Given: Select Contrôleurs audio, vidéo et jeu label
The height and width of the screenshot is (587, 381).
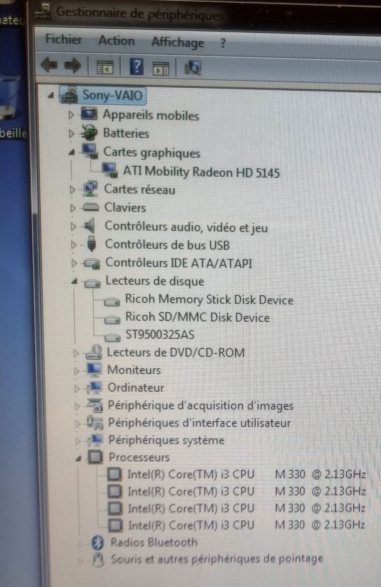Looking at the screenshot, I should click(x=186, y=227).
